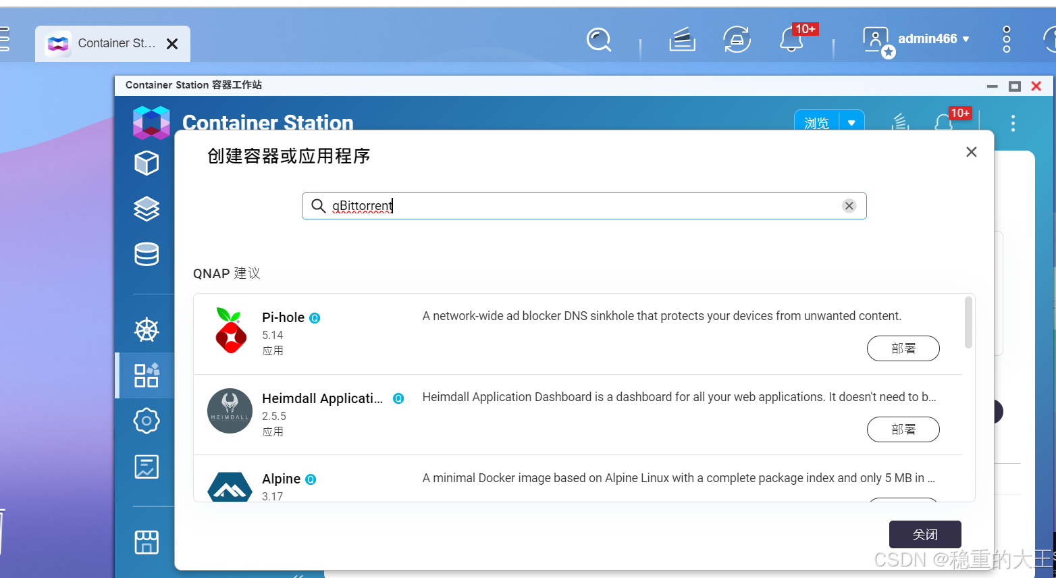1056x578 pixels.
Task: Deploy Heimdall with 部署 button
Action: (x=903, y=429)
